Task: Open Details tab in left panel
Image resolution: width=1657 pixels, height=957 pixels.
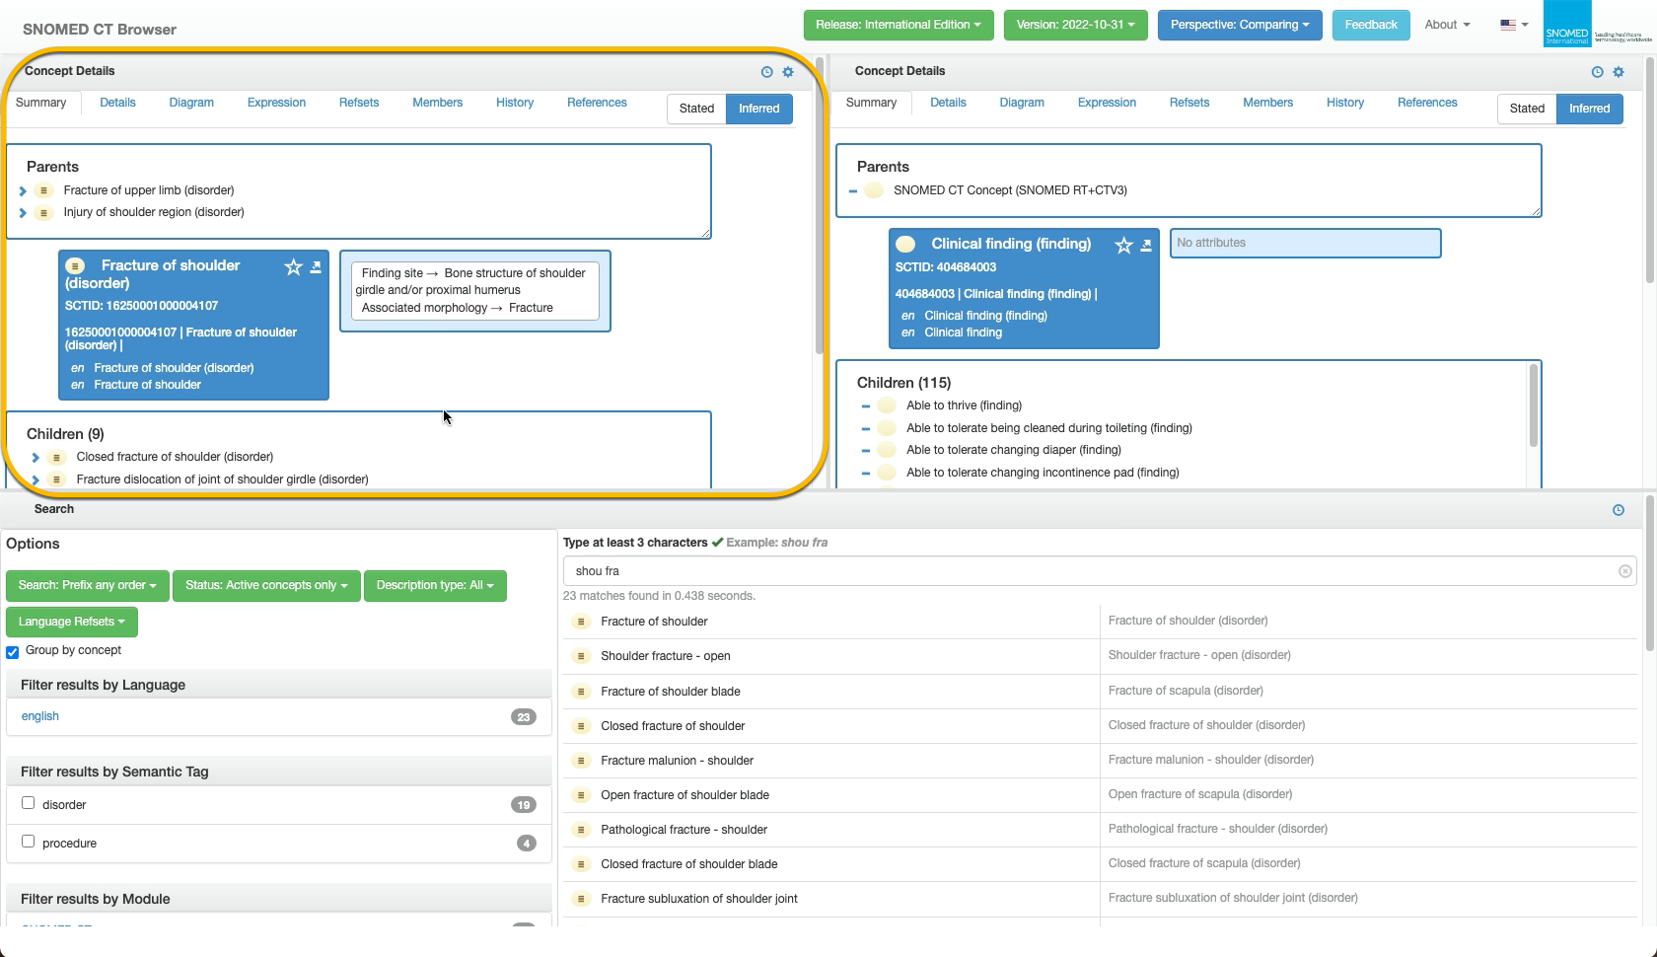Action: coord(117,103)
